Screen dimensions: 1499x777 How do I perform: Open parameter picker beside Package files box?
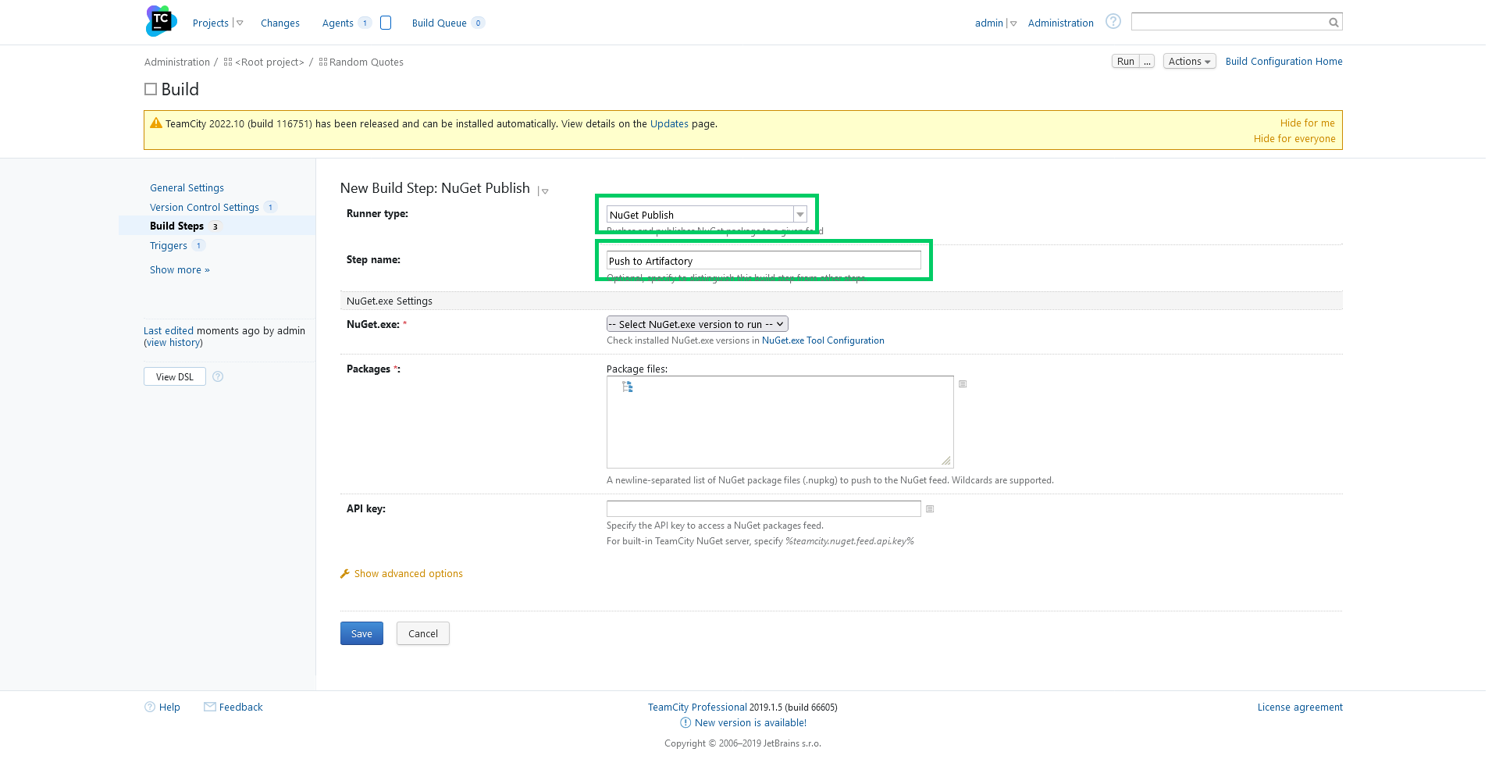coord(963,384)
